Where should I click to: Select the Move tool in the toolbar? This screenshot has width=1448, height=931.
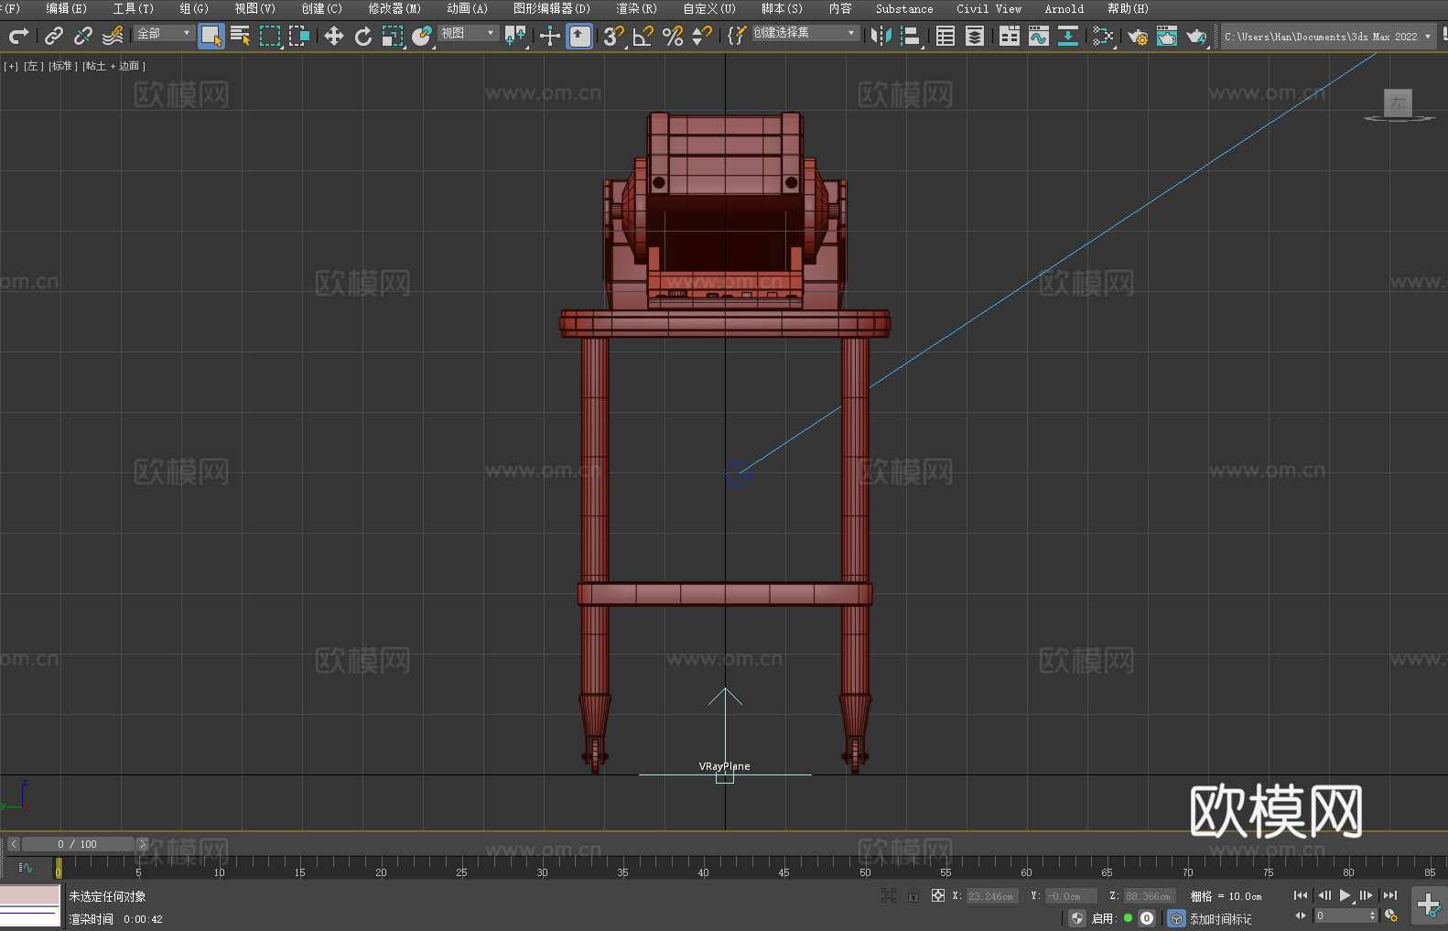(x=334, y=36)
